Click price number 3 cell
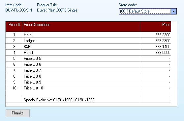This screenshot has height=121, width=184. (x=14, y=47)
